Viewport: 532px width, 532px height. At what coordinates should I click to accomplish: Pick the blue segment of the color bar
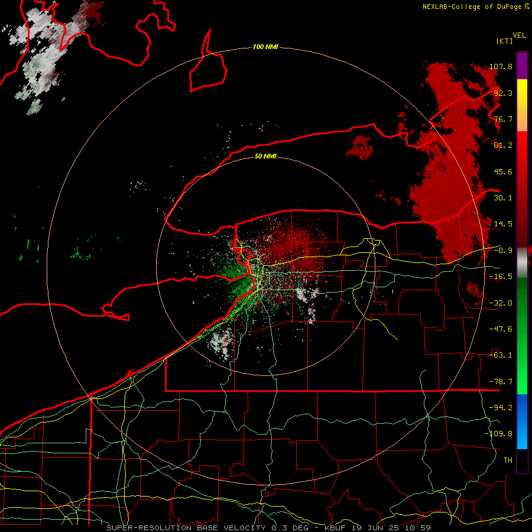[x=522, y=421]
